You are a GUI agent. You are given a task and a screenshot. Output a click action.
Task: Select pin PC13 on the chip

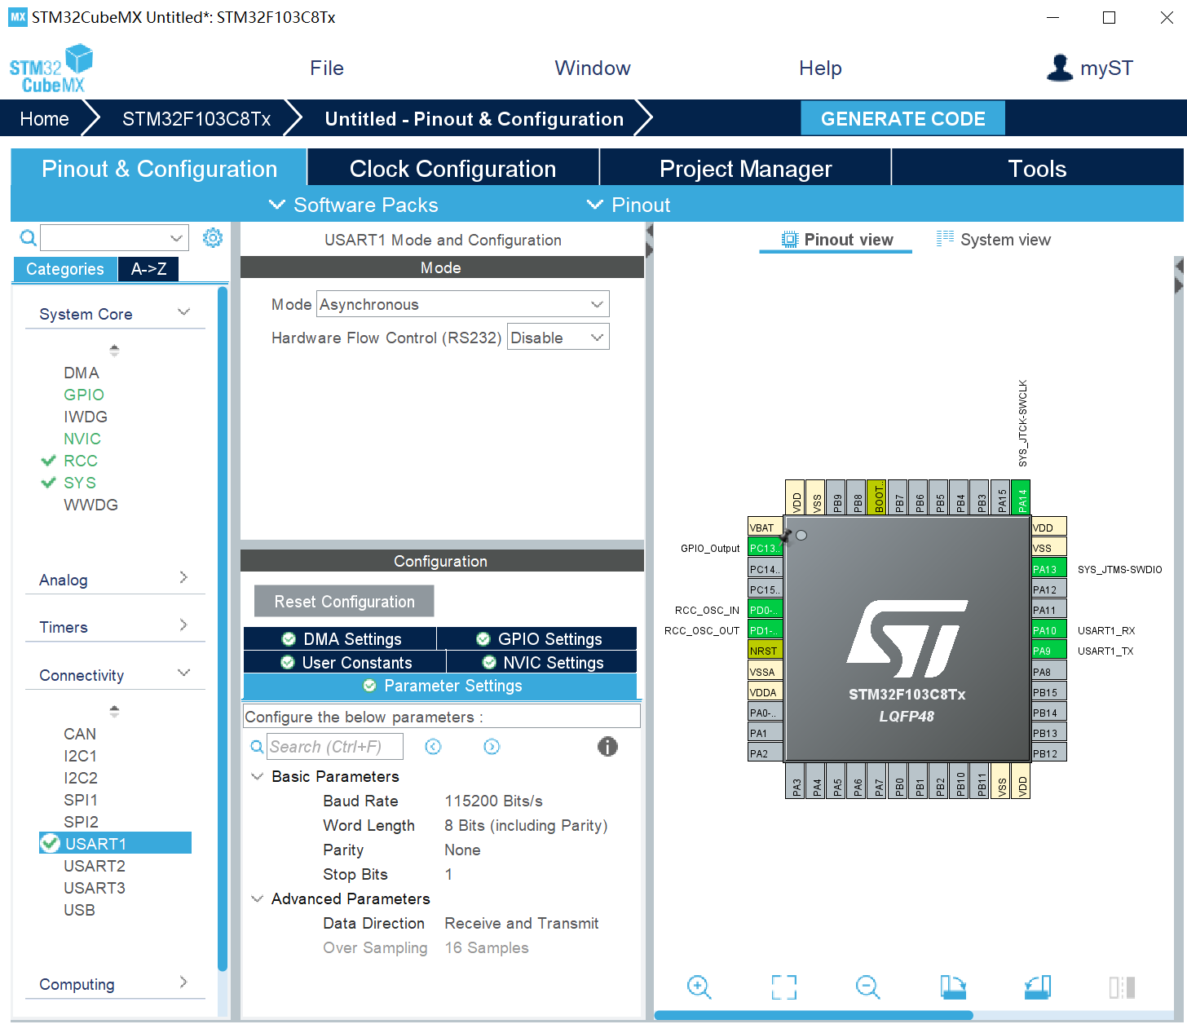click(x=766, y=548)
